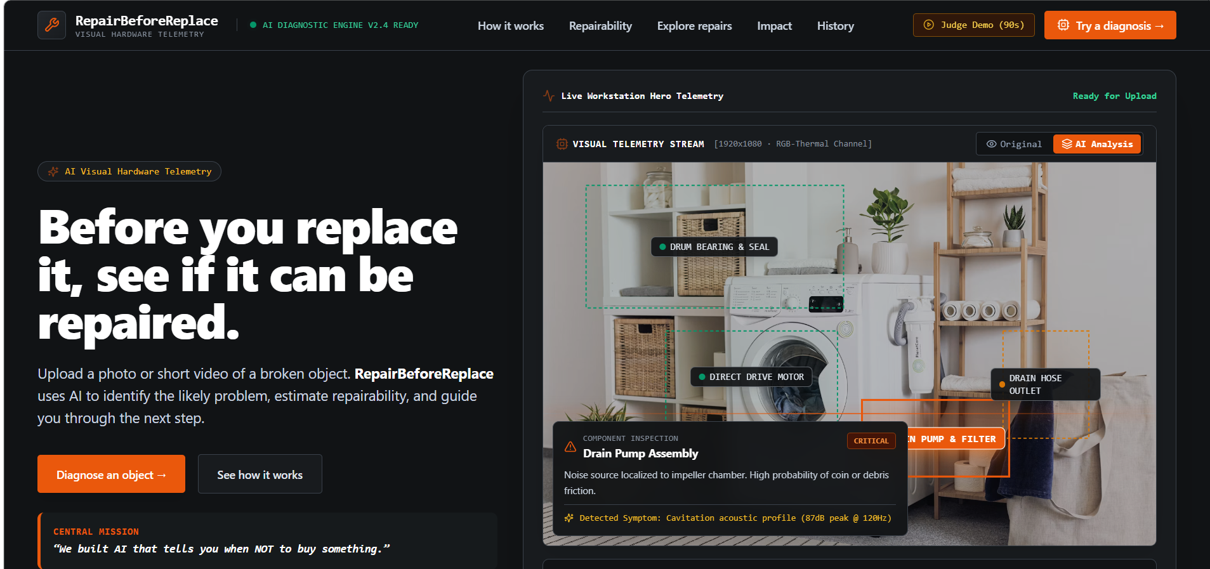Open the Impact nav item

pos(774,26)
